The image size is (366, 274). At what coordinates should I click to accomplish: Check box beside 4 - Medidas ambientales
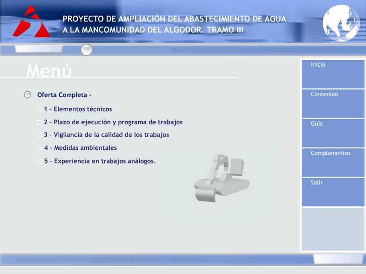[39, 148]
